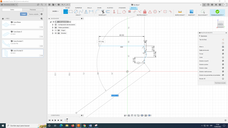Image resolution: width=228 pixels, height=128 pixels.
Task: Toggle the Bocetos folder visibility eye
Action: pyautogui.click(x=56, y=33)
